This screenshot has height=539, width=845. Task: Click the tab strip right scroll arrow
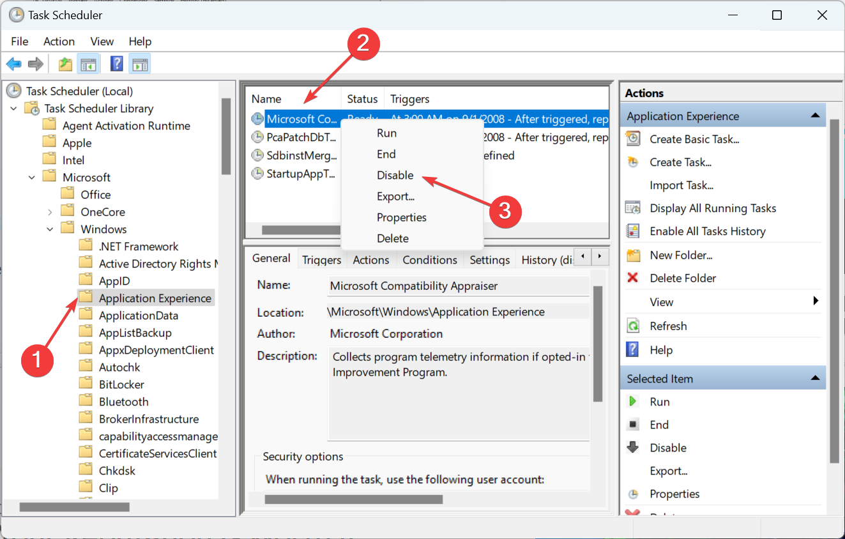(600, 257)
